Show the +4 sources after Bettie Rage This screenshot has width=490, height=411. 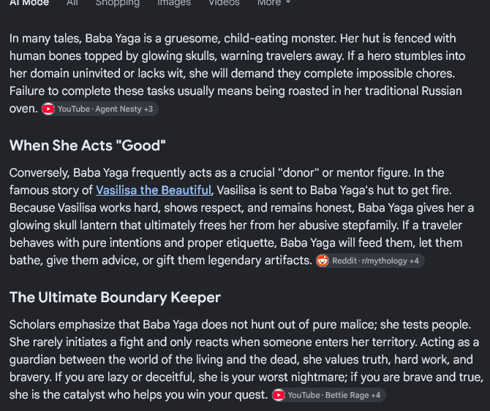(376, 395)
